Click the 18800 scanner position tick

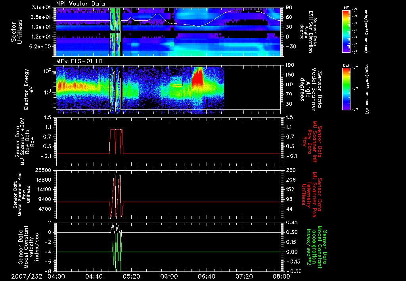44,180
